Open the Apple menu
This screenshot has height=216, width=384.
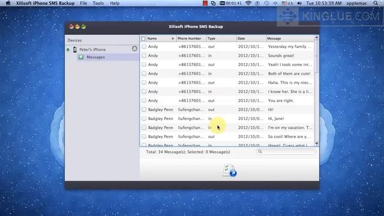click(x=8, y=3)
